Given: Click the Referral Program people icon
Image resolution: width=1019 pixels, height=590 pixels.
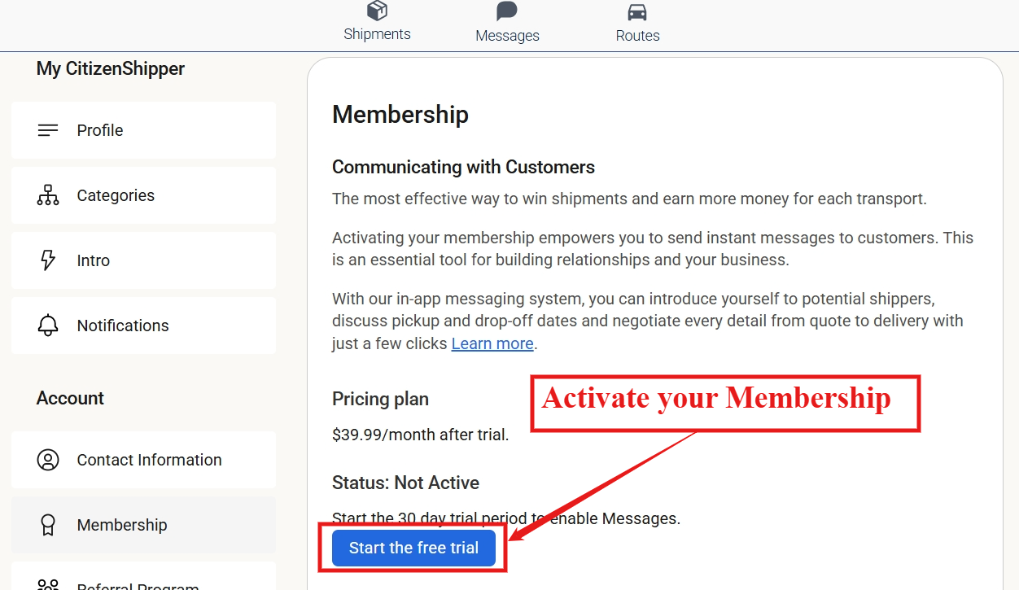Looking at the screenshot, I should (x=48, y=585).
